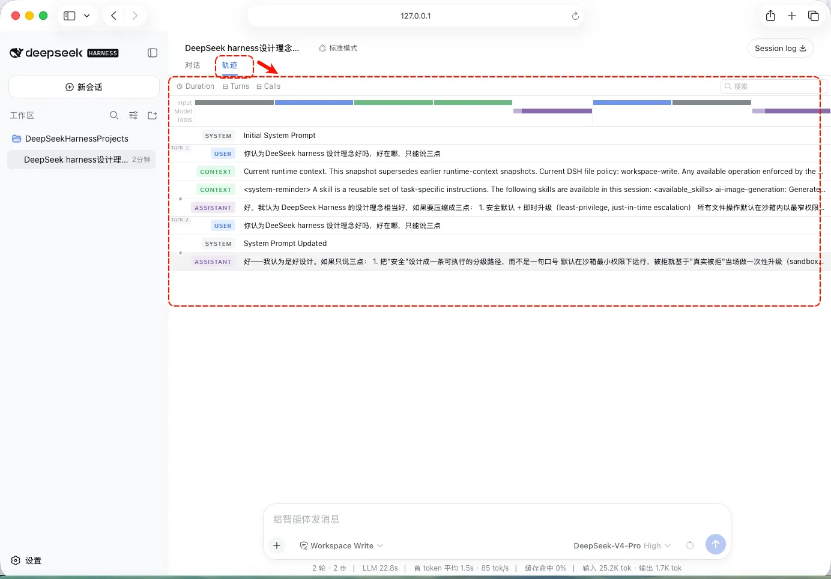This screenshot has width=831, height=579.
Task: Expand the Safari sidebar chevron menu
Action: click(87, 16)
